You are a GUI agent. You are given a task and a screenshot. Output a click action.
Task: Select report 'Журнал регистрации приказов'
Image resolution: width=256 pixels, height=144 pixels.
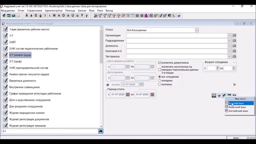click(x=28, y=126)
